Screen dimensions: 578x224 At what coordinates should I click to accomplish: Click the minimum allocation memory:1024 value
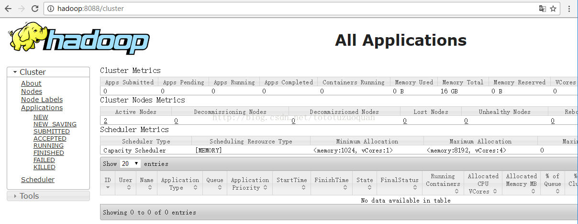(x=353, y=150)
